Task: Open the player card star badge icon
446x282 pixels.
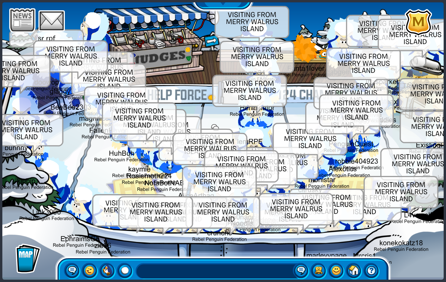Action: click(x=319, y=270)
